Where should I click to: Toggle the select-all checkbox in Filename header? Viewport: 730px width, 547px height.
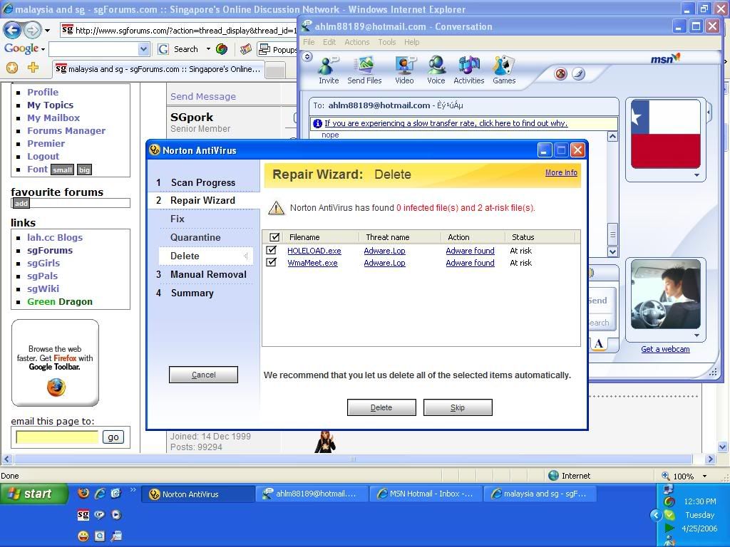click(274, 237)
